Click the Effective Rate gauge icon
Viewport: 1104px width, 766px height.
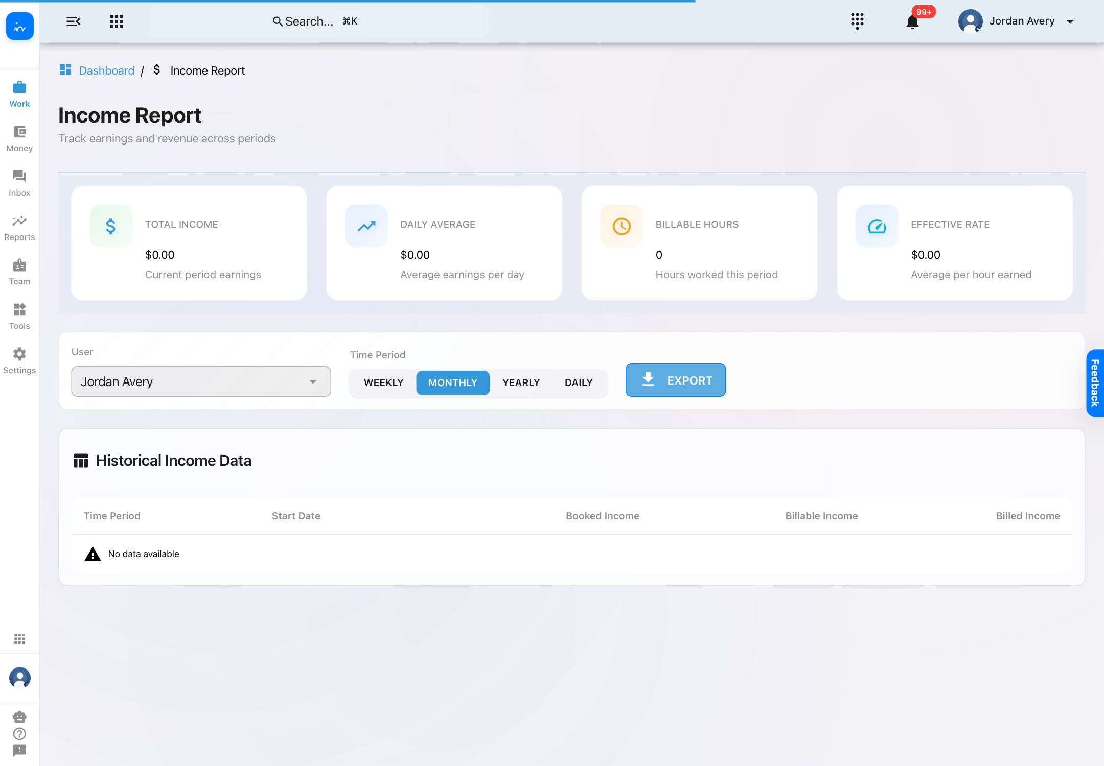pyautogui.click(x=877, y=226)
